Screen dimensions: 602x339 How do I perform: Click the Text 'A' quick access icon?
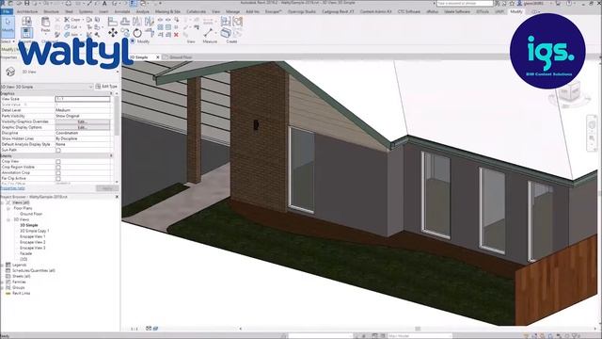tap(104, 4)
